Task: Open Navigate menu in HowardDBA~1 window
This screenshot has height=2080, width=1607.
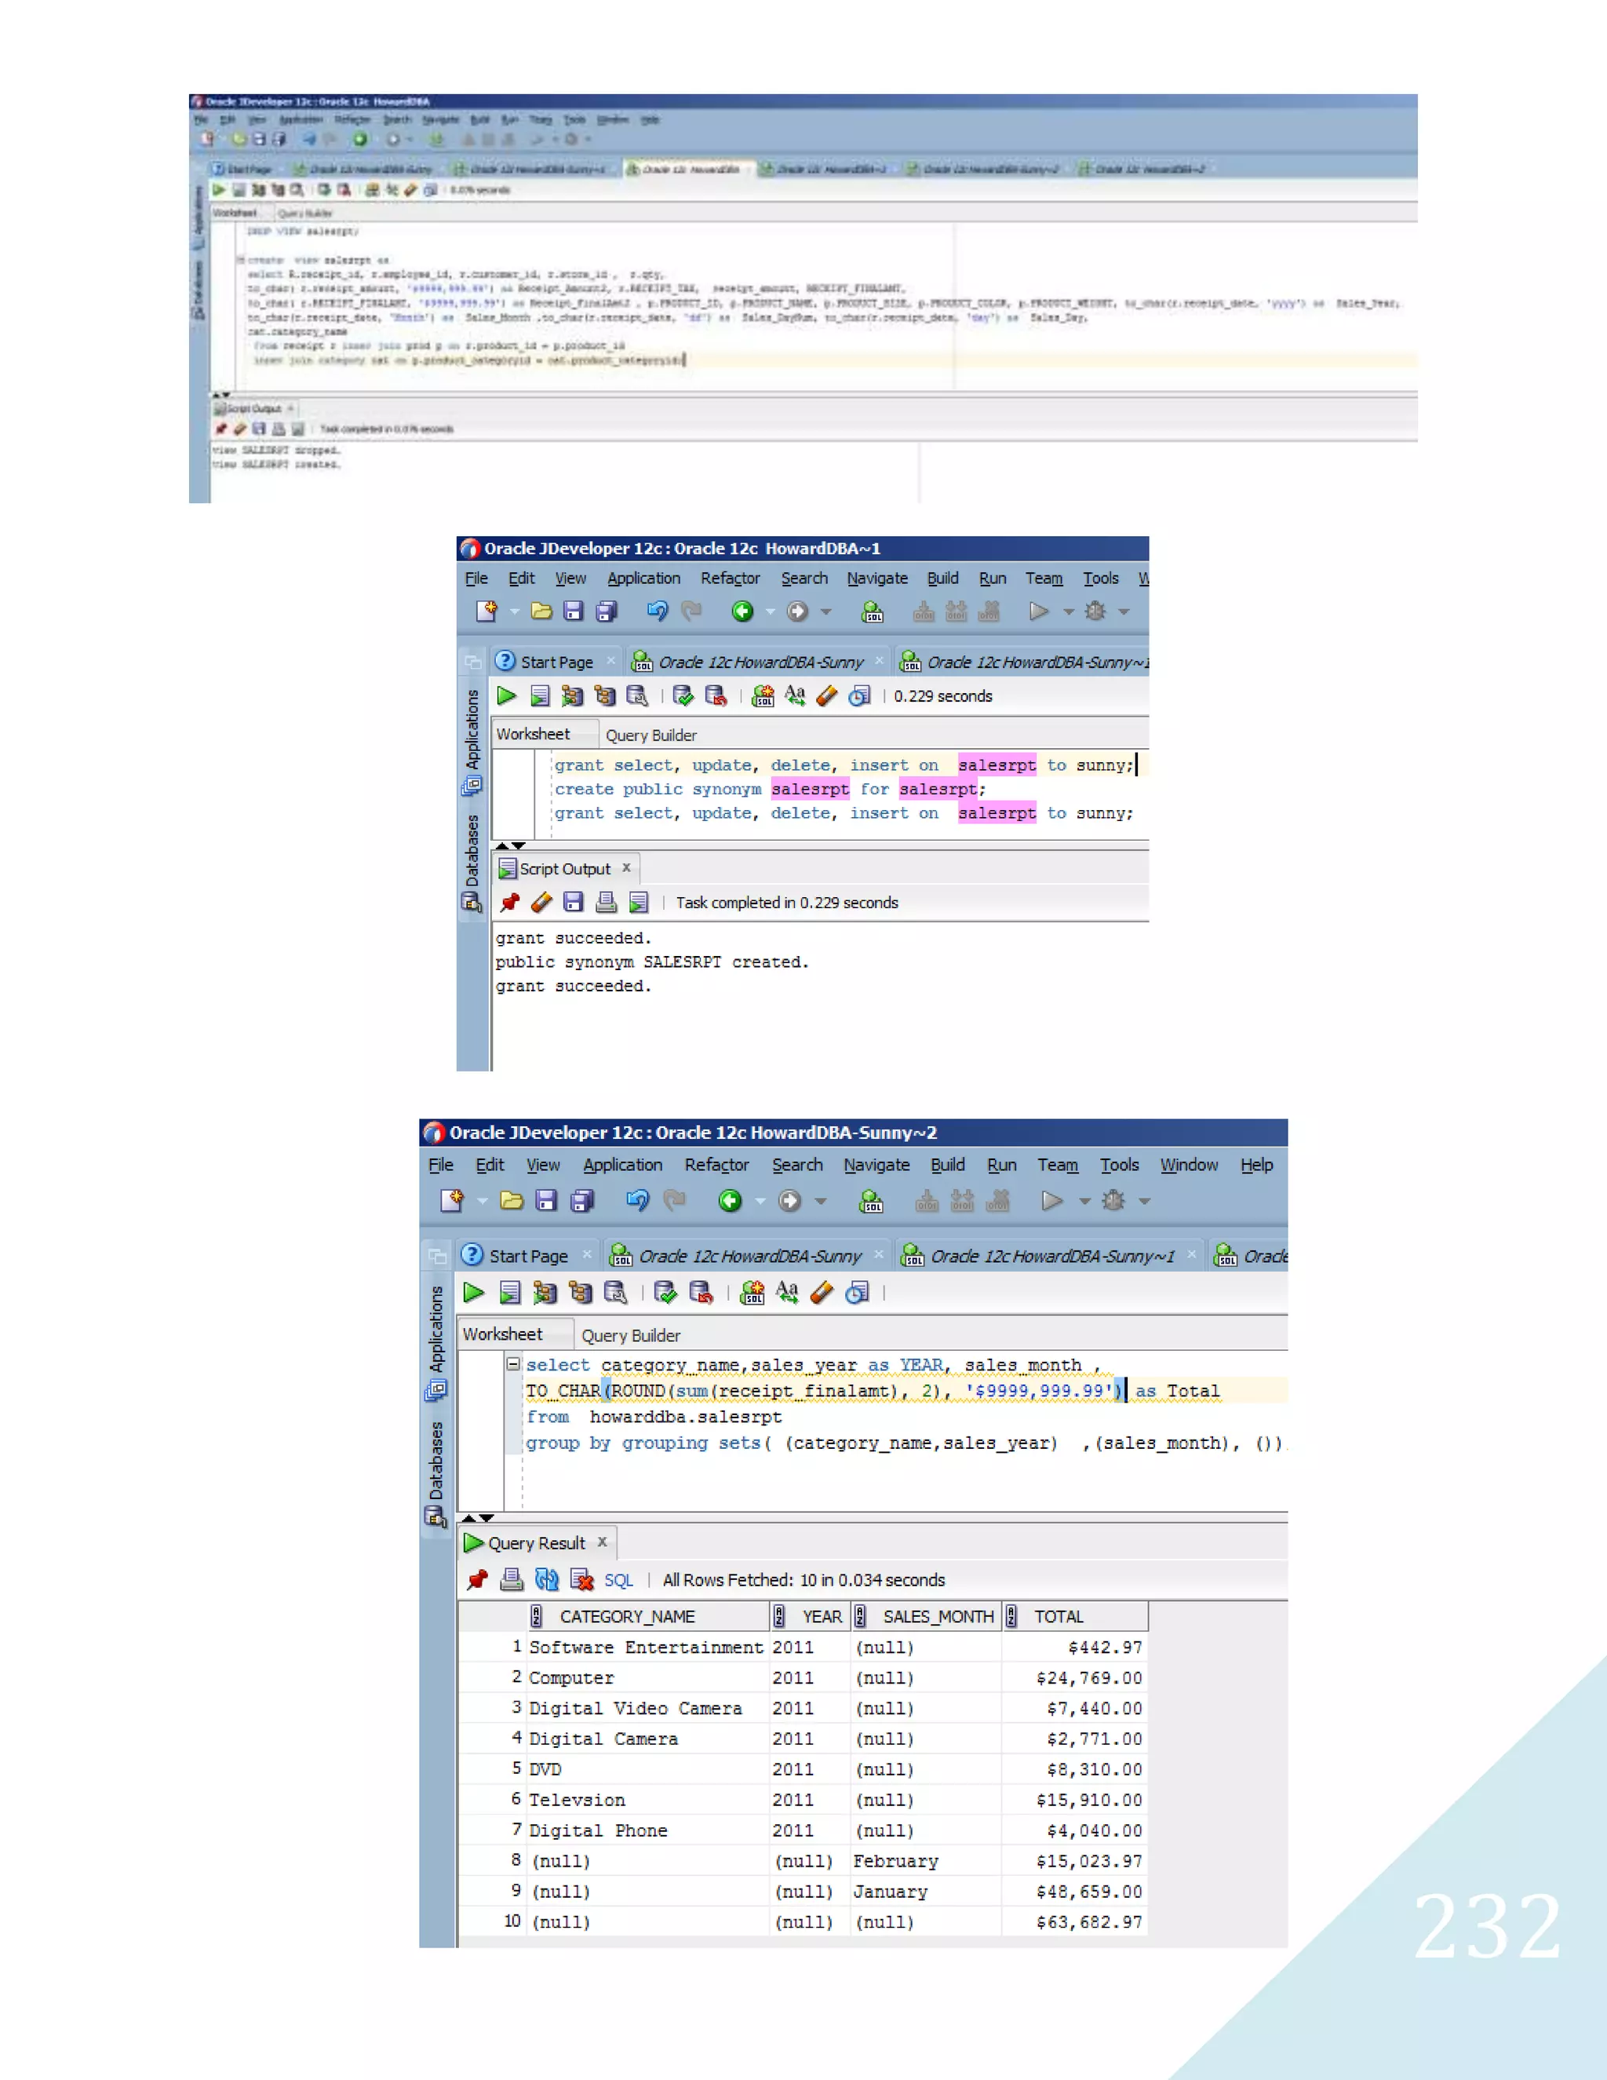Action: 876,578
